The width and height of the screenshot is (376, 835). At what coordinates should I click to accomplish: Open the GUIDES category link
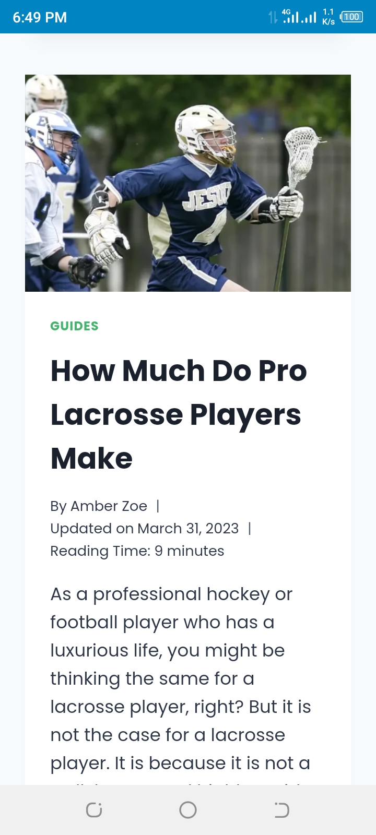74,326
